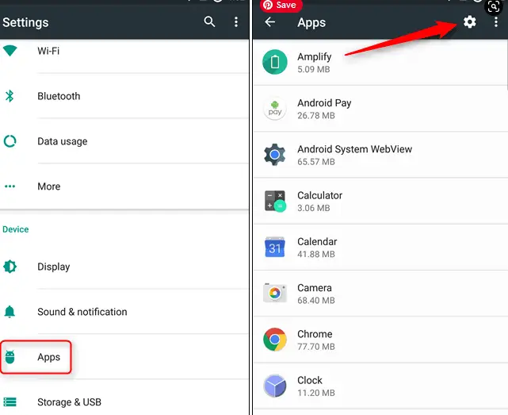Open the gear settings icon in Apps
Screen dimensions: 508x415
tap(469, 22)
